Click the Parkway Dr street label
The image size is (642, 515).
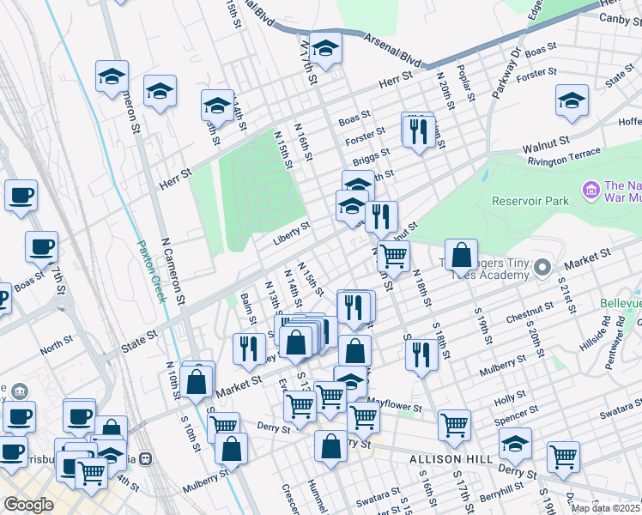[506, 74]
